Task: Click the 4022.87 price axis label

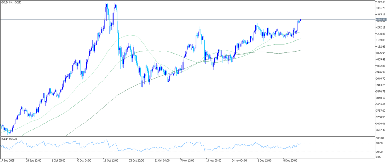Action: click(381, 66)
